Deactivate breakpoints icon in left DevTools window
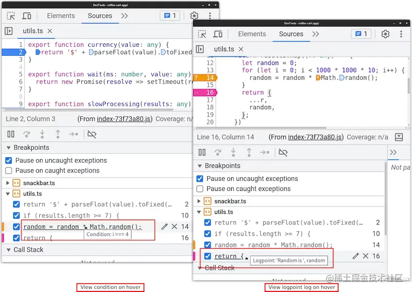Image resolution: width=412 pixels, height=292 pixels. point(92,134)
